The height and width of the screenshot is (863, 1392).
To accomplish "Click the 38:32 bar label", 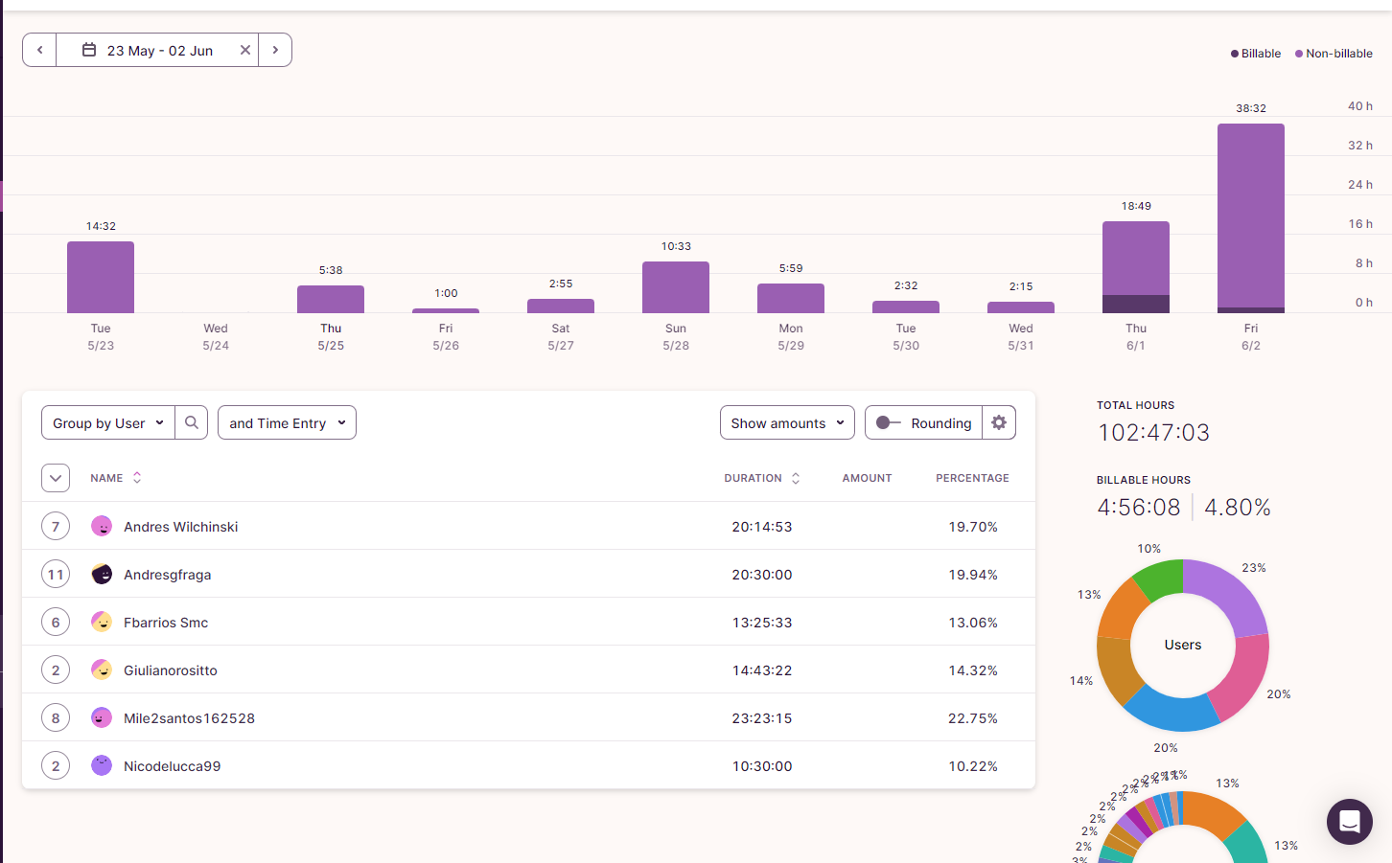I will point(1251,108).
